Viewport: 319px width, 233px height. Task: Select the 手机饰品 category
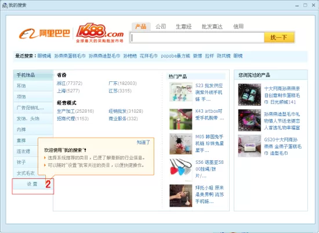click(33, 75)
